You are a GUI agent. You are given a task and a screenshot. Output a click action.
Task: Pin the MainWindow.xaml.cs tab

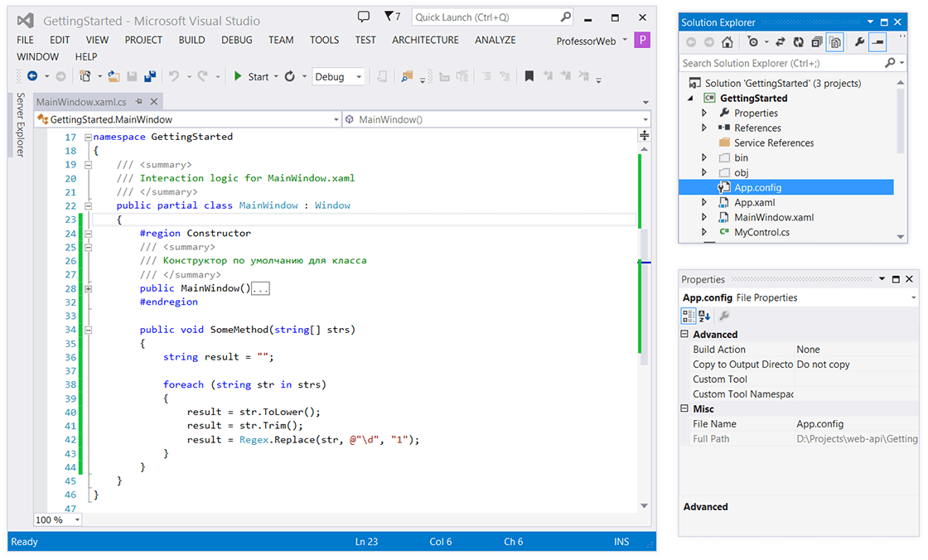138,101
